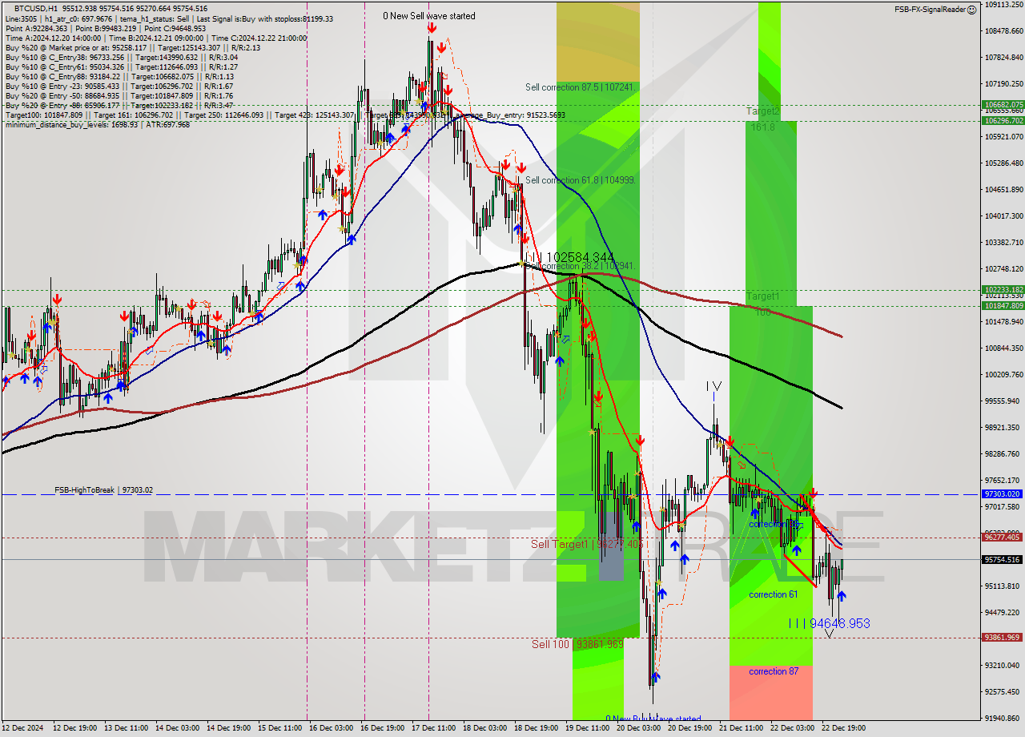Select the 'Sell correction 61.8 | 104999.' label
The image size is (1025, 737).
tap(581, 180)
